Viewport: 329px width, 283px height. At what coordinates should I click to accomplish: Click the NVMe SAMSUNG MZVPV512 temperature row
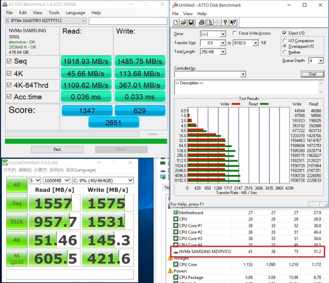(247, 251)
